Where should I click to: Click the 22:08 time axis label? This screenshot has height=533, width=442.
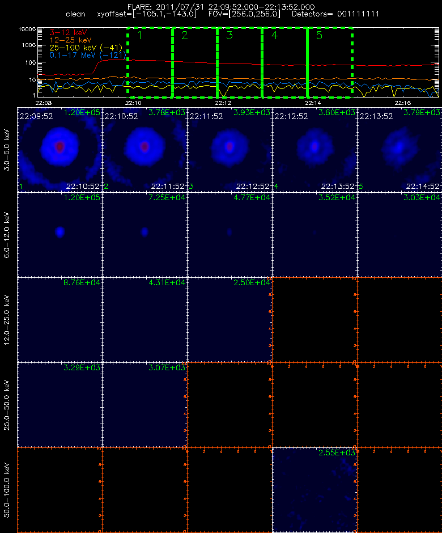pos(44,103)
